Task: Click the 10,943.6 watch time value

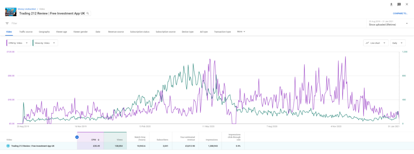Action: coord(142,146)
